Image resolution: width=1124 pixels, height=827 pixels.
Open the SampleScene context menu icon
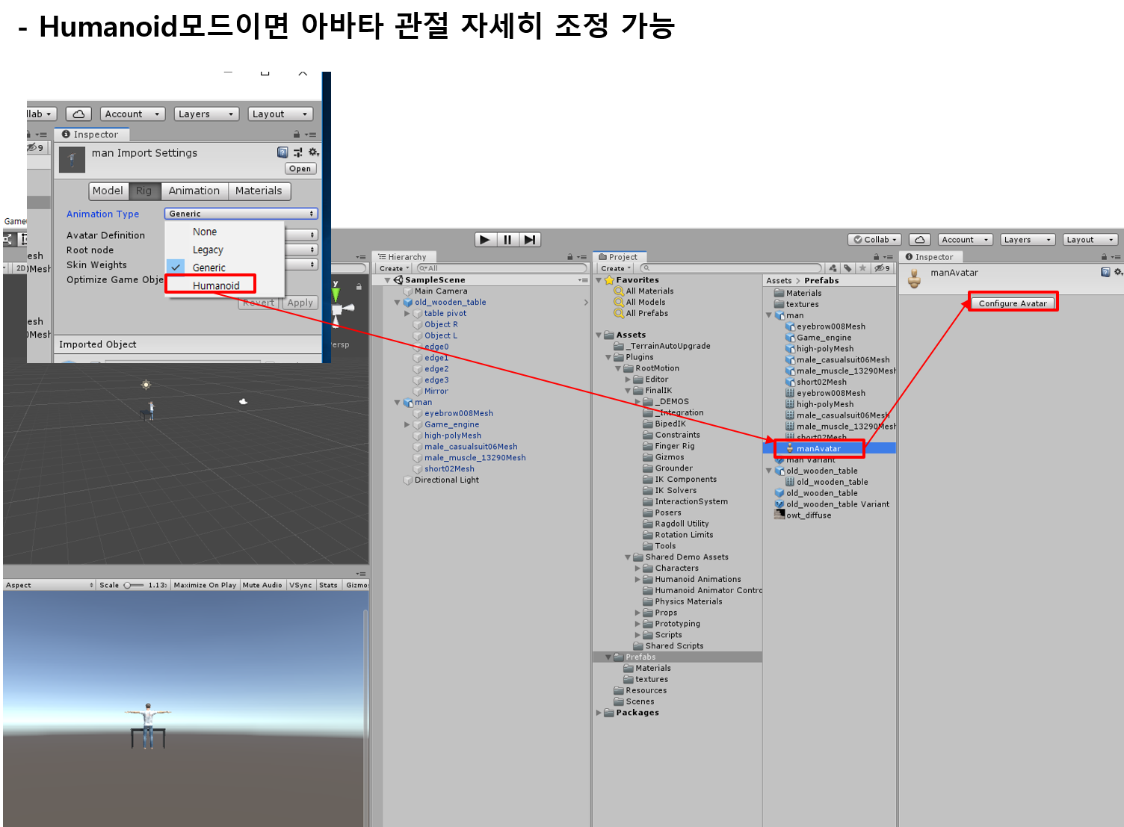tap(582, 280)
